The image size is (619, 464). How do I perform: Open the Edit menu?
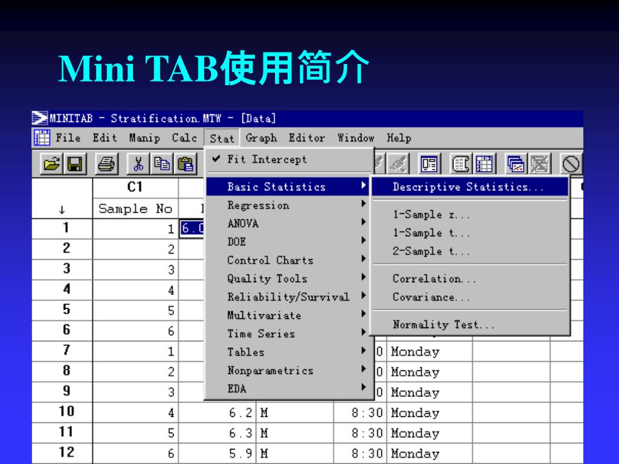(x=105, y=138)
